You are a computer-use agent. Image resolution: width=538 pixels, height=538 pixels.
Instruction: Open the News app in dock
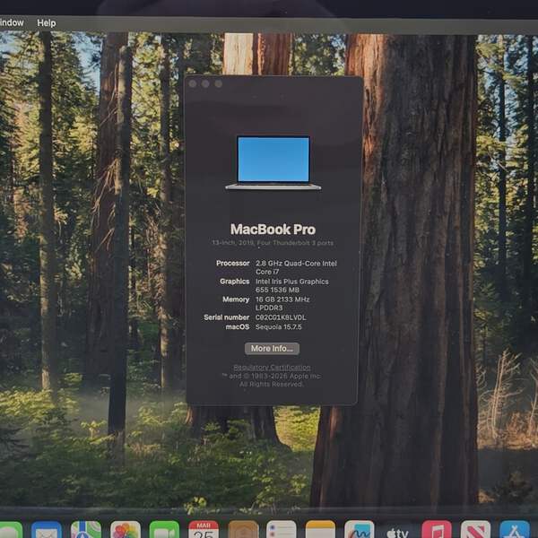[x=475, y=531]
